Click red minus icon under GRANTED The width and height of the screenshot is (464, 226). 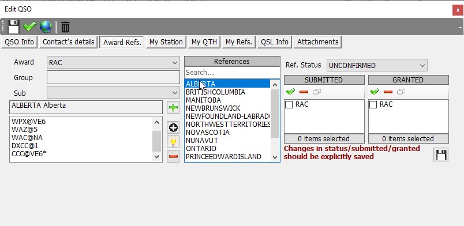pyautogui.click(x=388, y=92)
